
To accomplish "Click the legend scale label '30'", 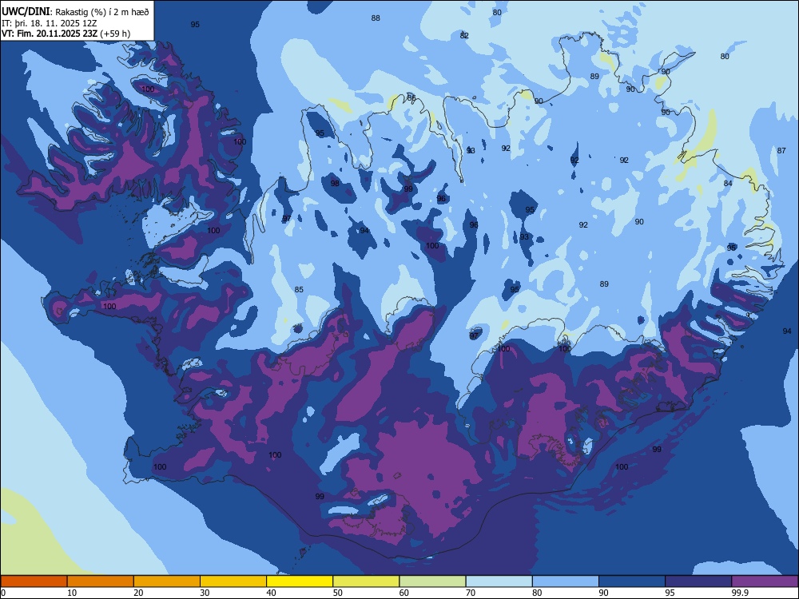I will tap(205, 593).
